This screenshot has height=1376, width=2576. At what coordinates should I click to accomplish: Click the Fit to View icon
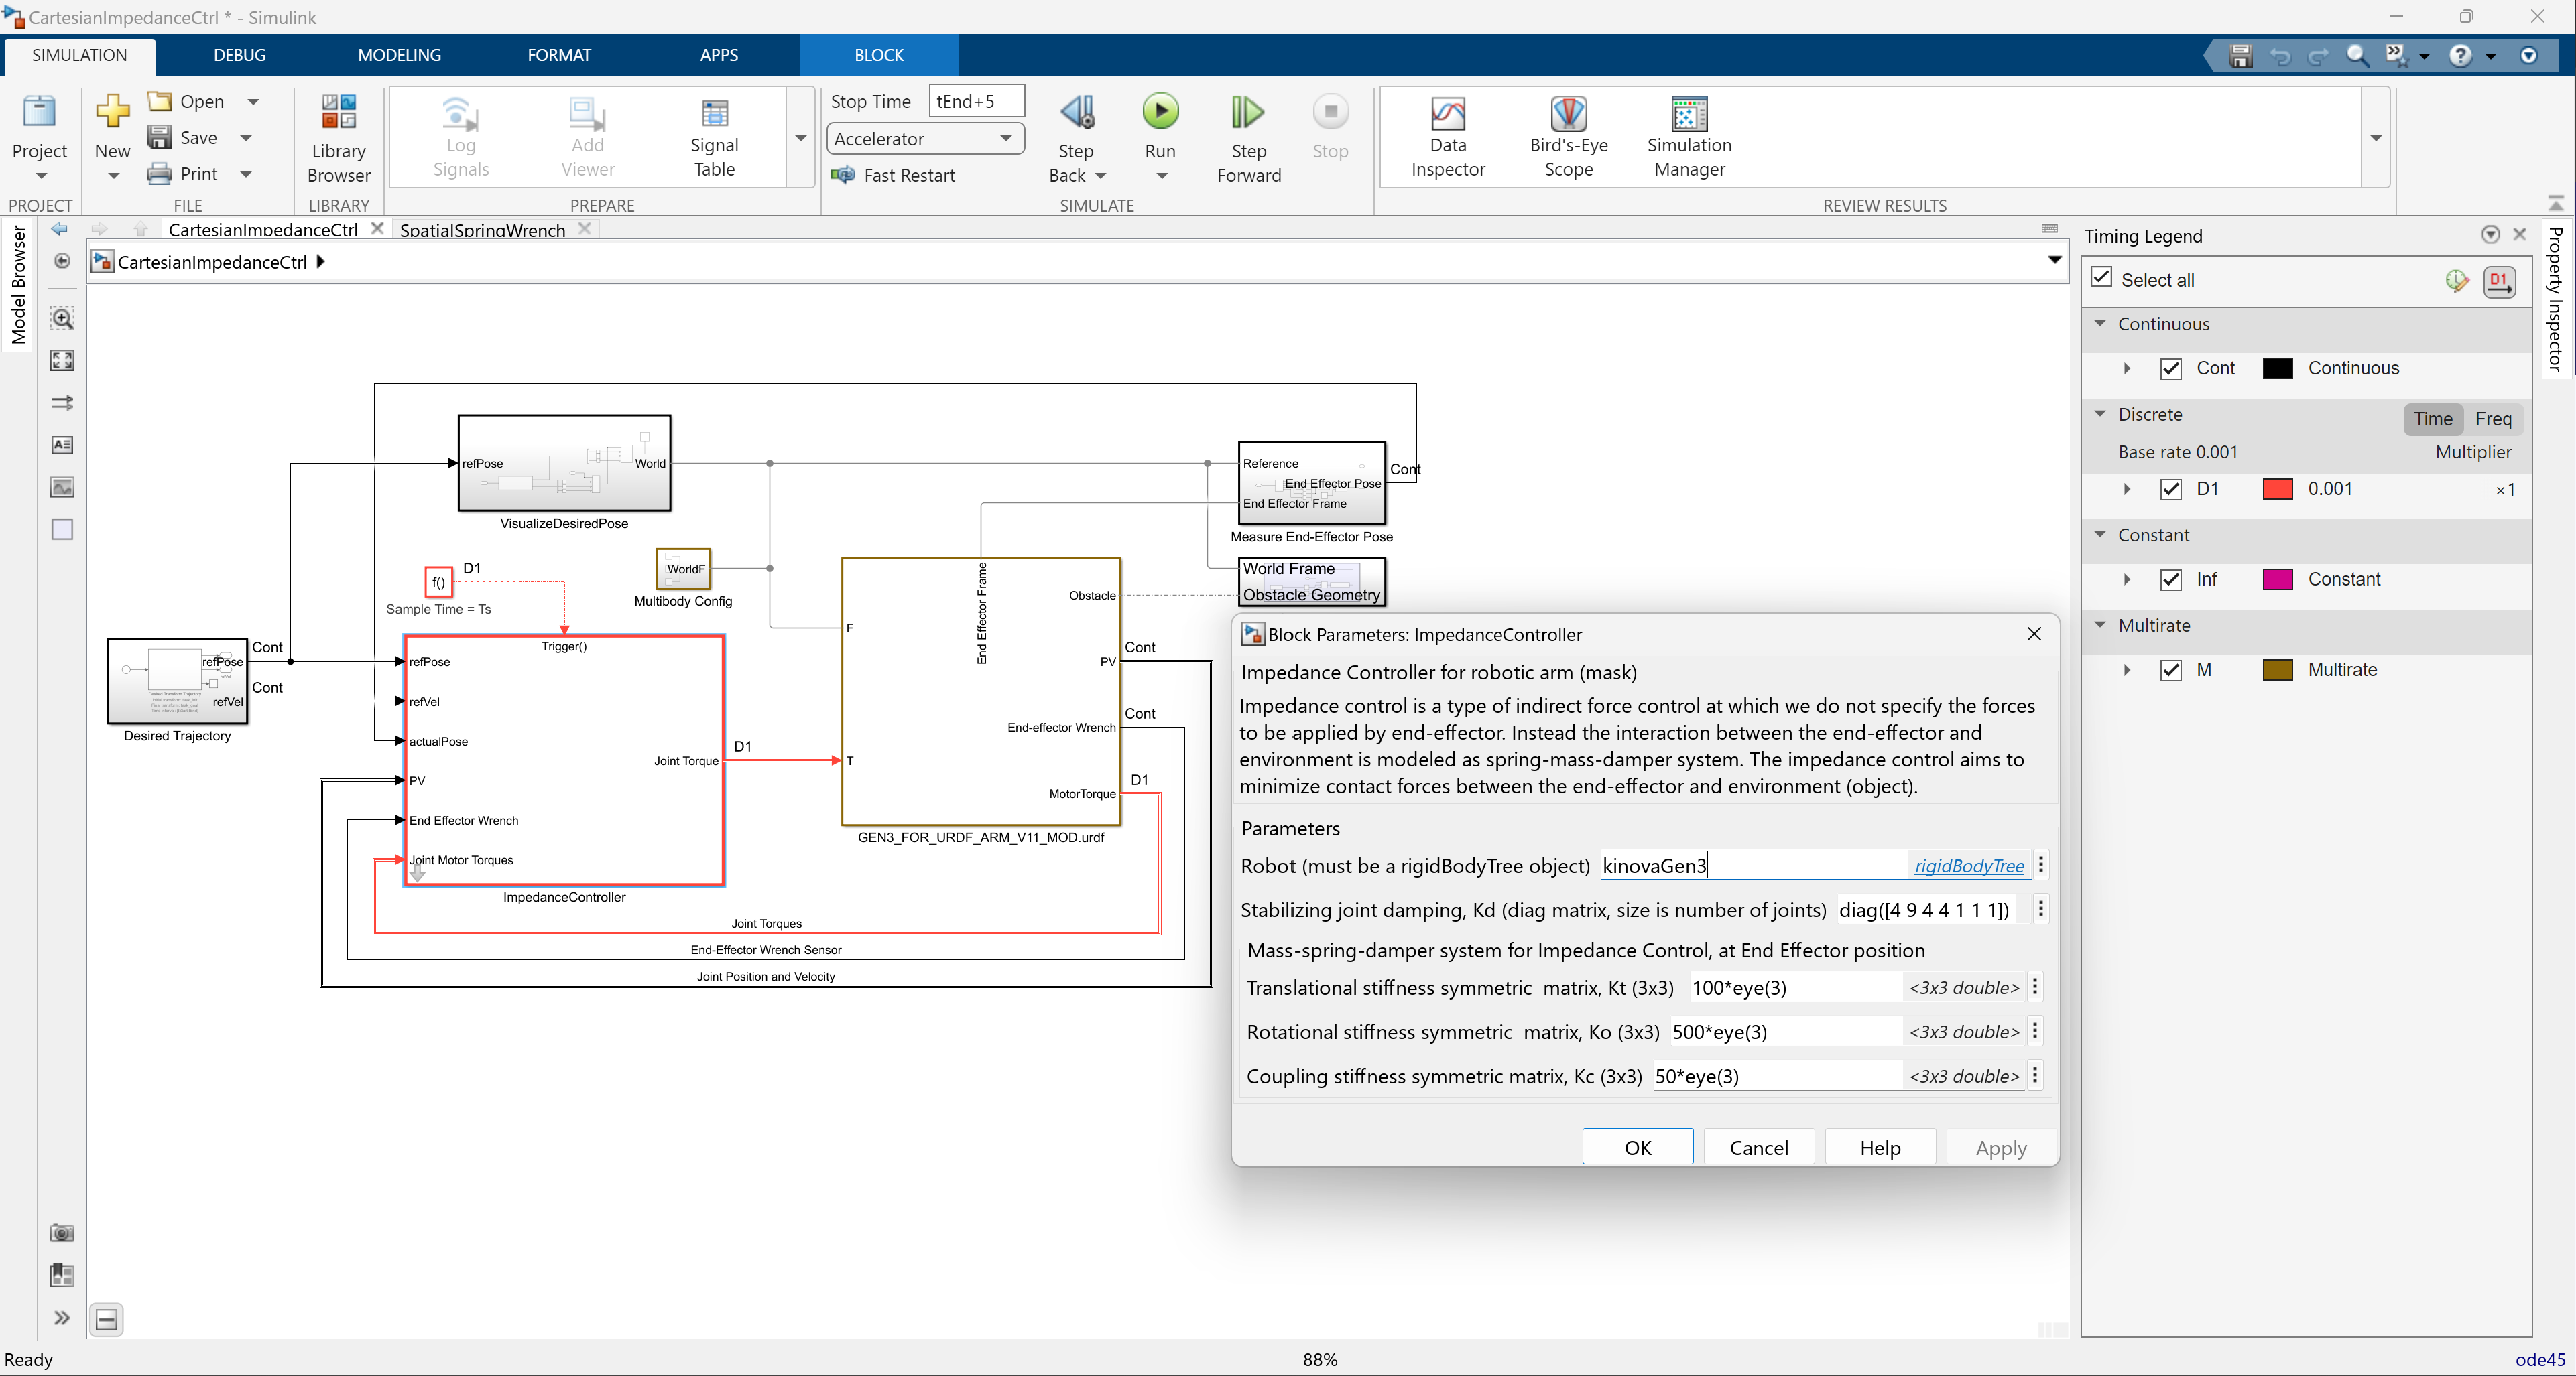click(62, 360)
